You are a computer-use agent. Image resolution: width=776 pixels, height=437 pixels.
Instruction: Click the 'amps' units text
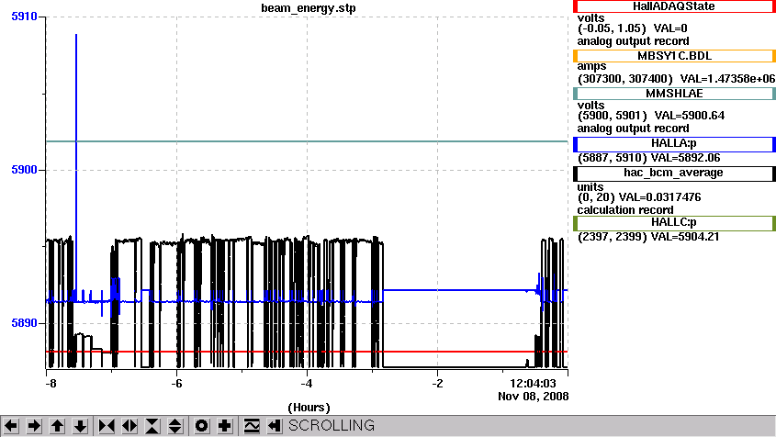pos(591,66)
